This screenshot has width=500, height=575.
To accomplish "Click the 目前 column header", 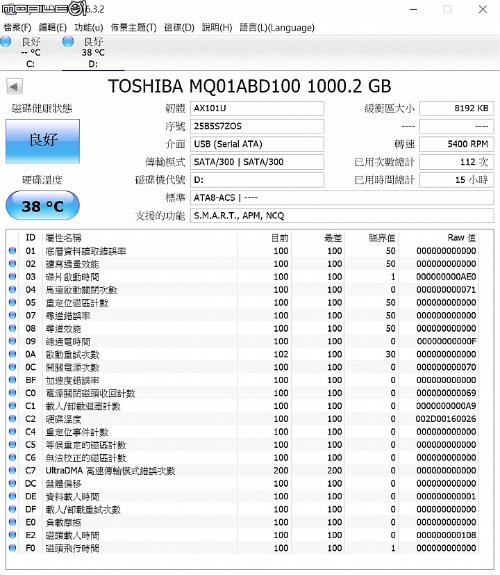I will (265, 238).
